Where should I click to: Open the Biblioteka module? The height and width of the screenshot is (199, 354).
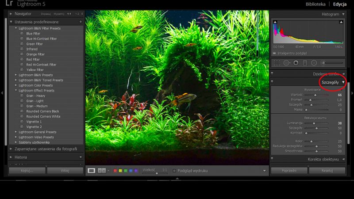[x=316, y=4]
